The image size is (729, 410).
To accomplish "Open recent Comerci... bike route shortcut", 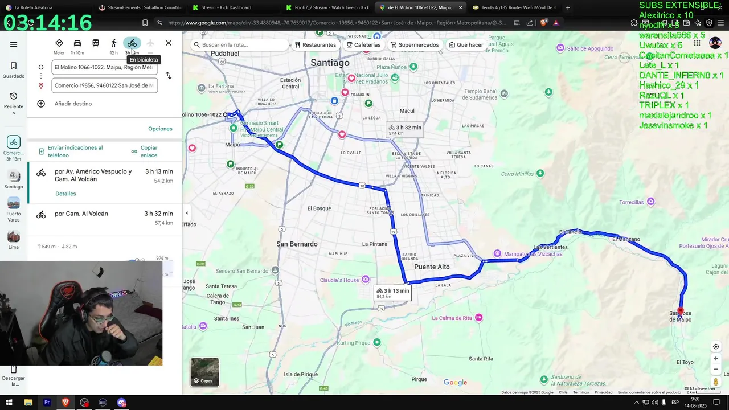I will [x=14, y=149].
